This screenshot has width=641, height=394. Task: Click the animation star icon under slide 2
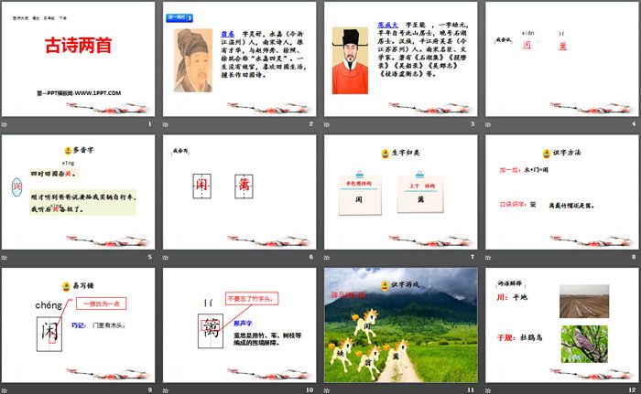pyautogui.click(x=168, y=123)
